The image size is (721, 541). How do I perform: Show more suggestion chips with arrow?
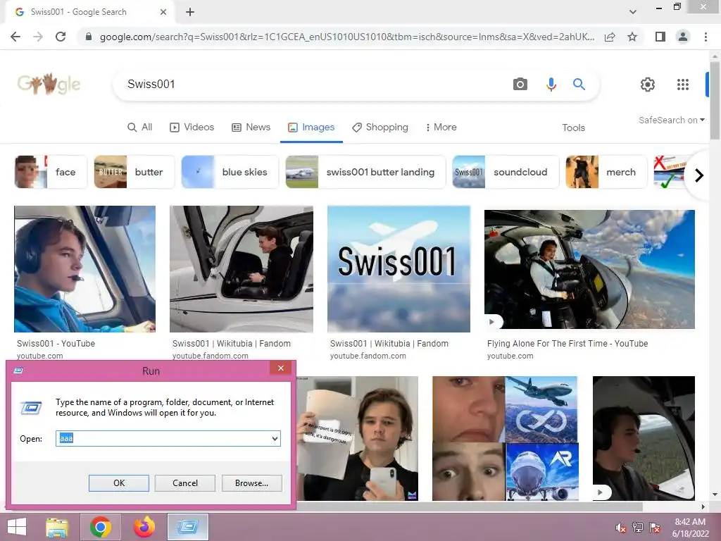699,175
